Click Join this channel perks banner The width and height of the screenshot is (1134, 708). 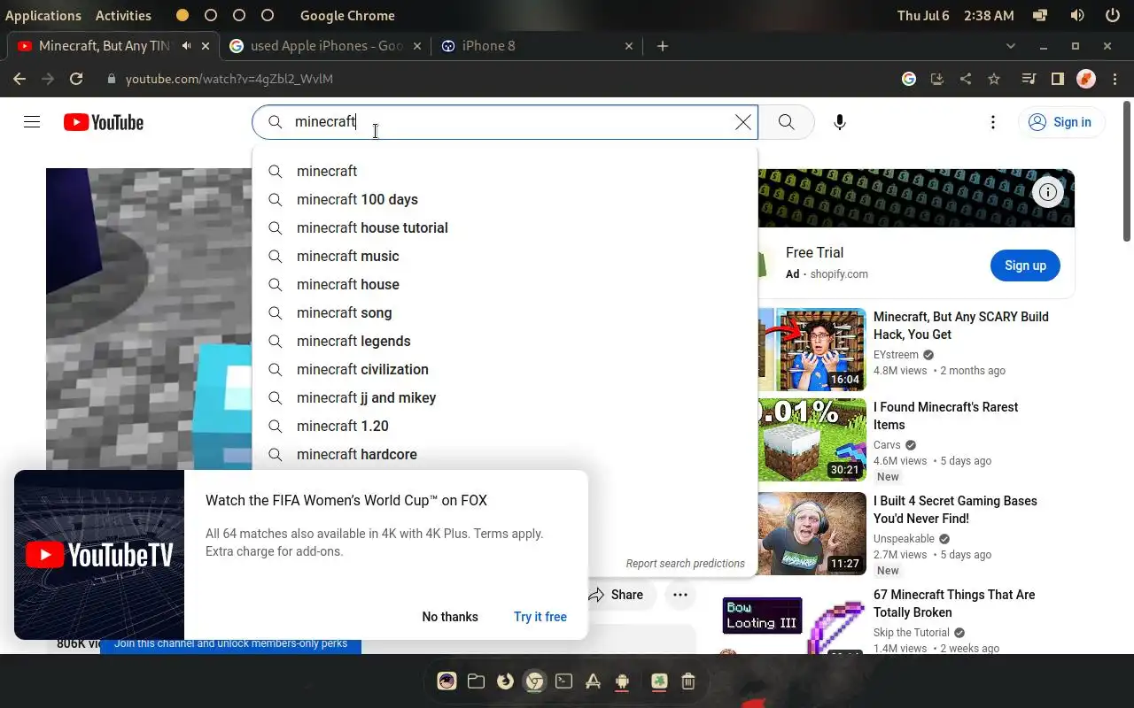(x=230, y=644)
